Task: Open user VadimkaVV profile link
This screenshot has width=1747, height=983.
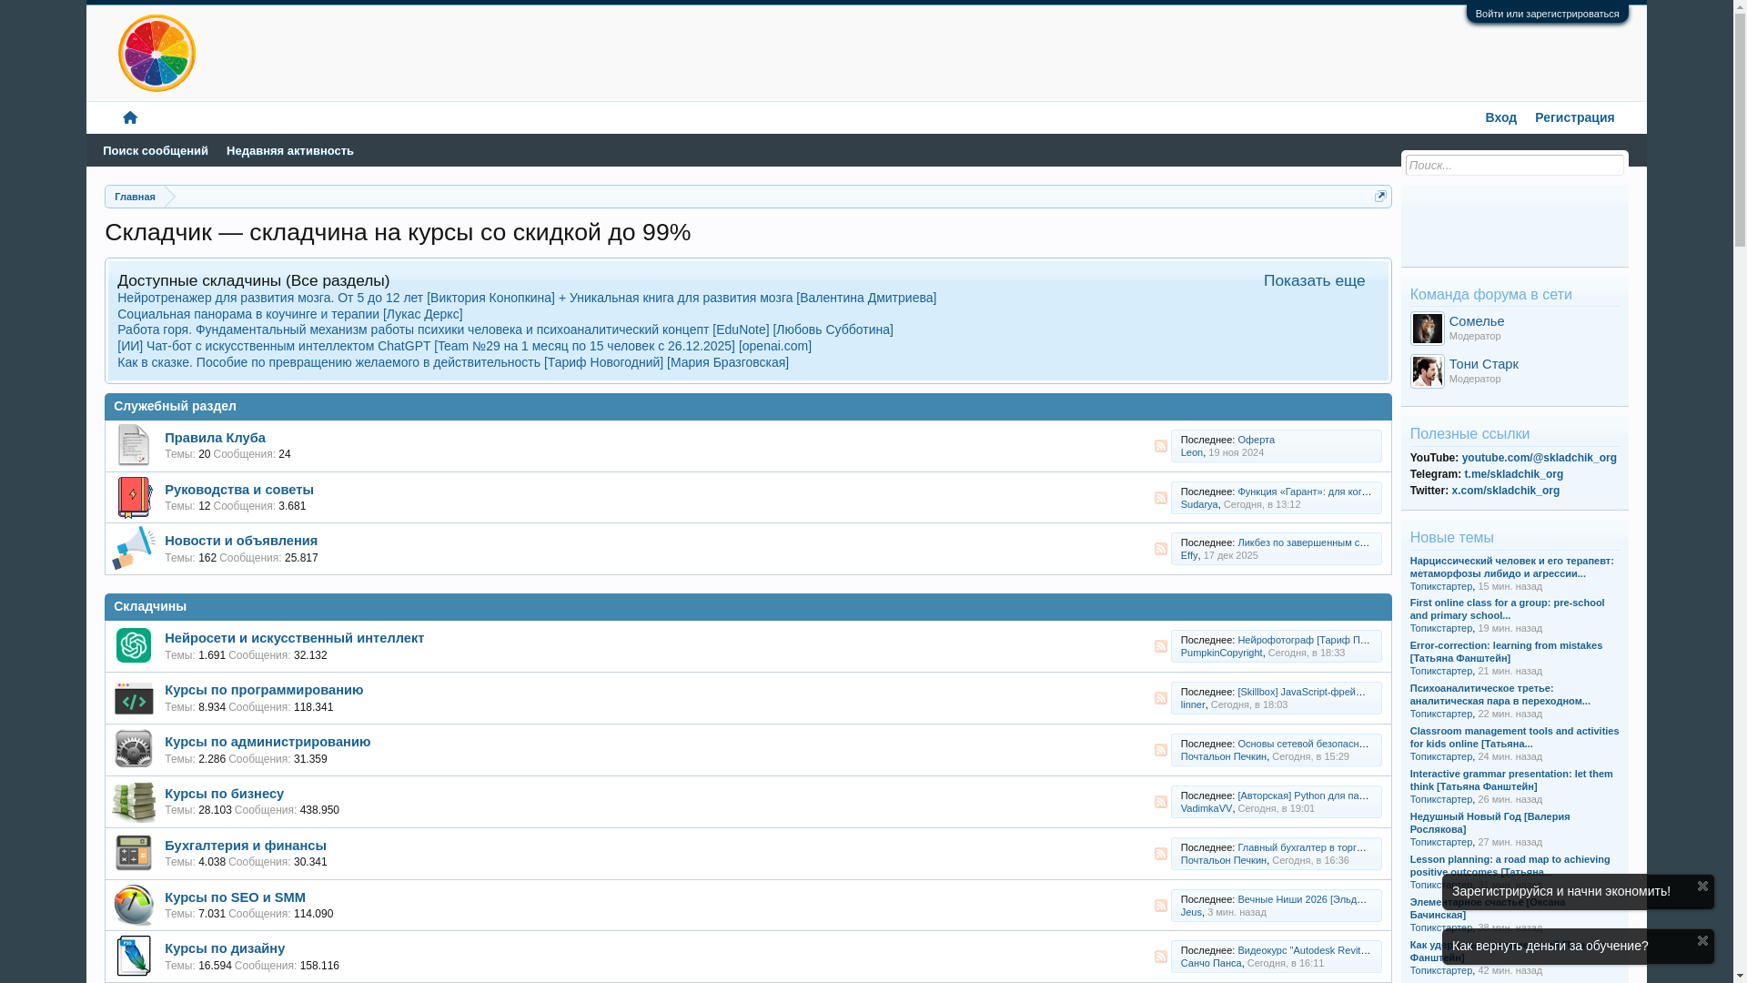Action: [1206, 808]
